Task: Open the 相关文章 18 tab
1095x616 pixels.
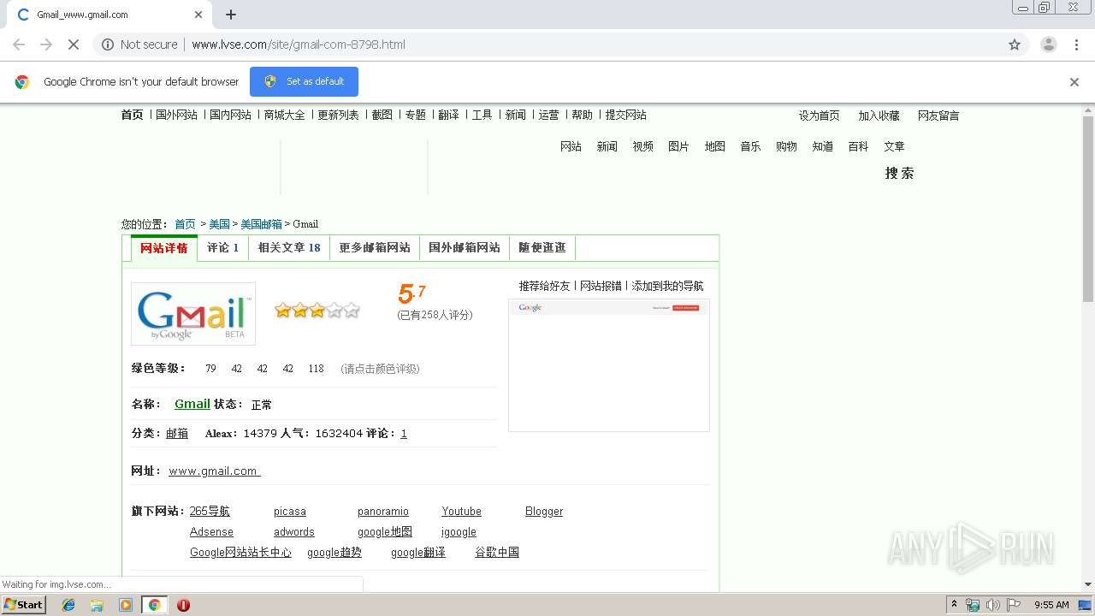Action: tap(289, 248)
